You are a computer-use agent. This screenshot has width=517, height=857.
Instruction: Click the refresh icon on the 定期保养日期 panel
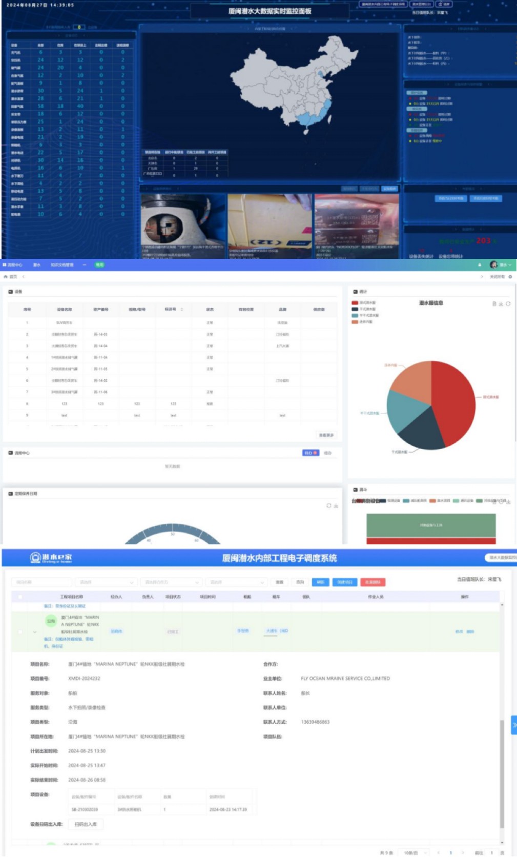coord(329,506)
